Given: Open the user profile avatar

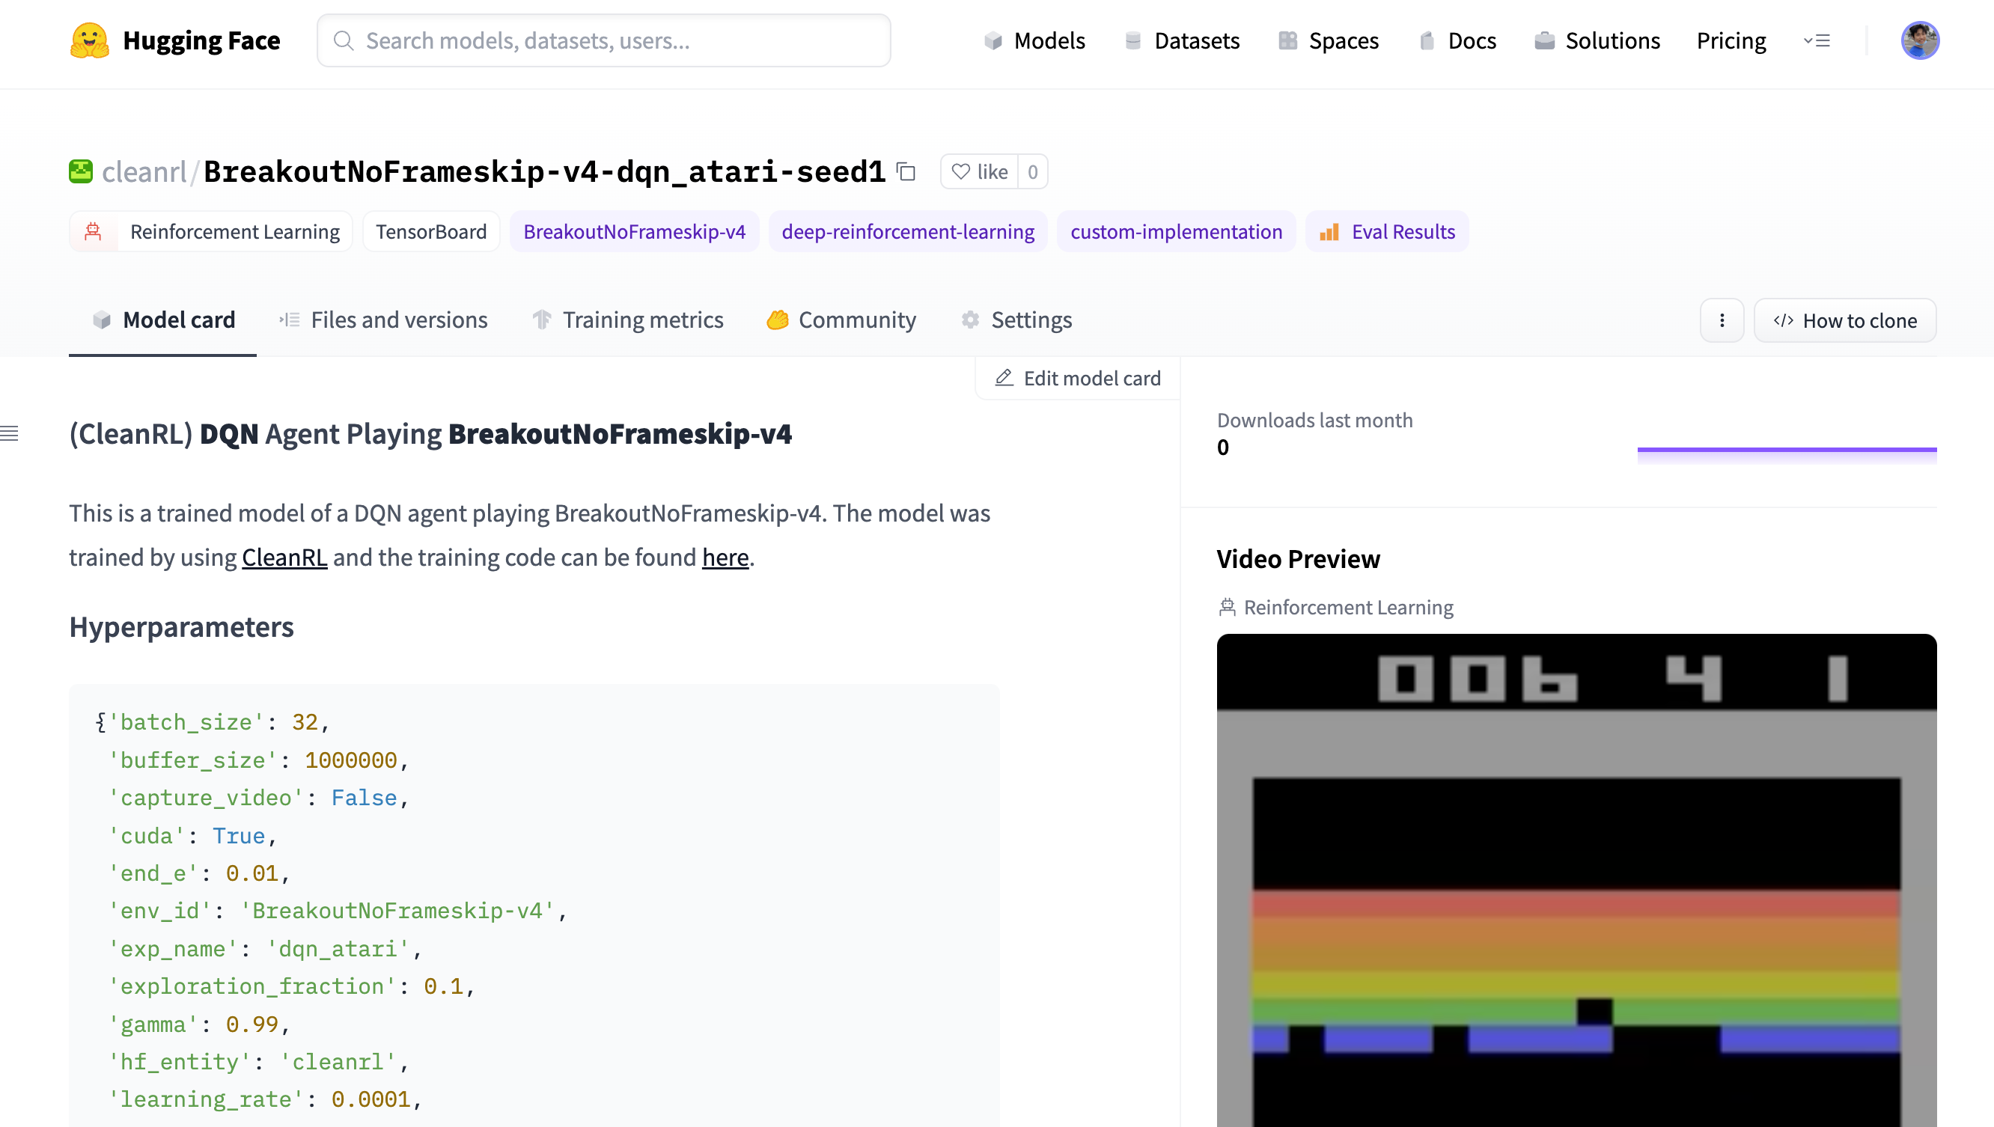Looking at the screenshot, I should coord(1919,40).
